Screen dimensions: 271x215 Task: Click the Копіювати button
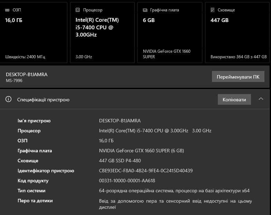(x=234, y=100)
